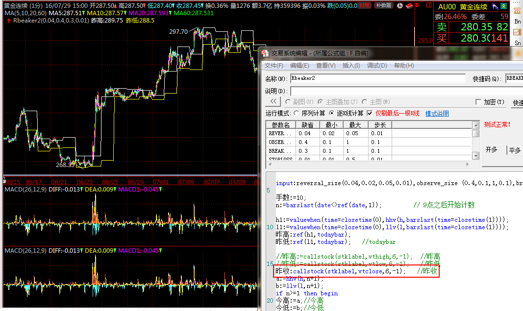This screenshot has width=523, height=311.
Task: Click the gear settings icon above the chart
Action: [399, 5]
